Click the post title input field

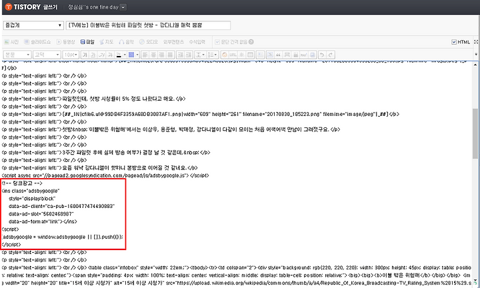148,25
